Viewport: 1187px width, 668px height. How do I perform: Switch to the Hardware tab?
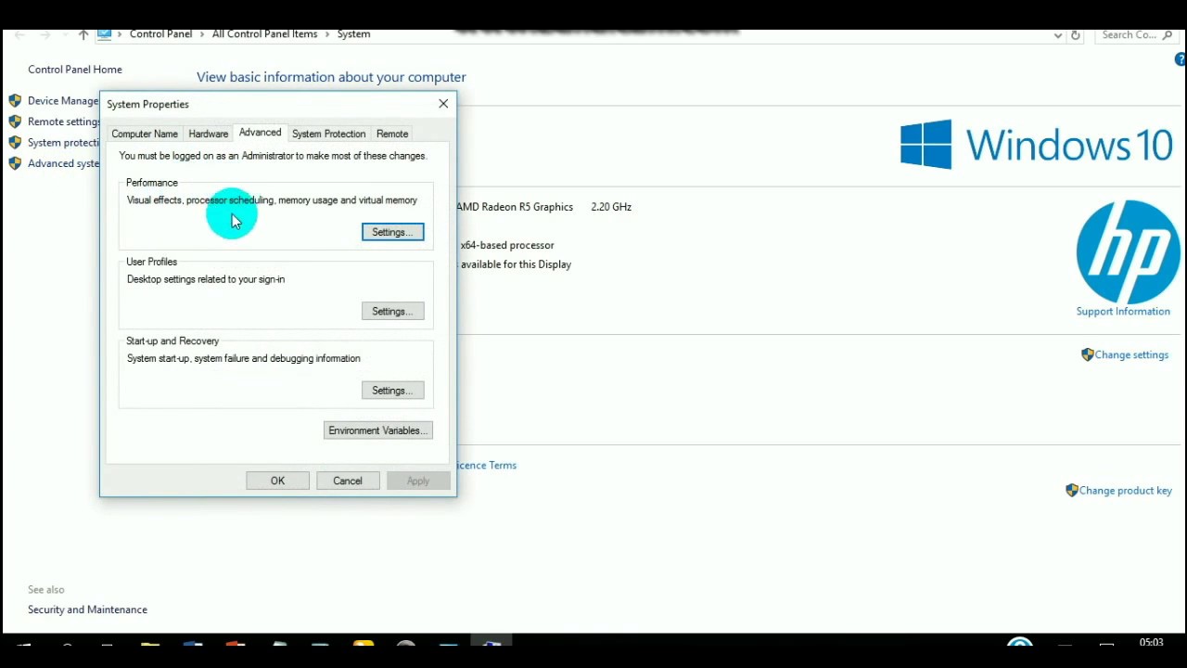209,134
